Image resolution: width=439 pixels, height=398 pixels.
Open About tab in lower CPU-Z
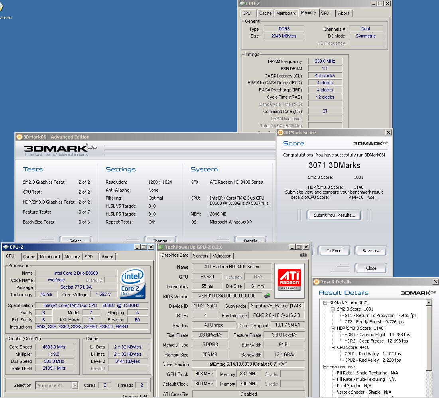[107, 256]
